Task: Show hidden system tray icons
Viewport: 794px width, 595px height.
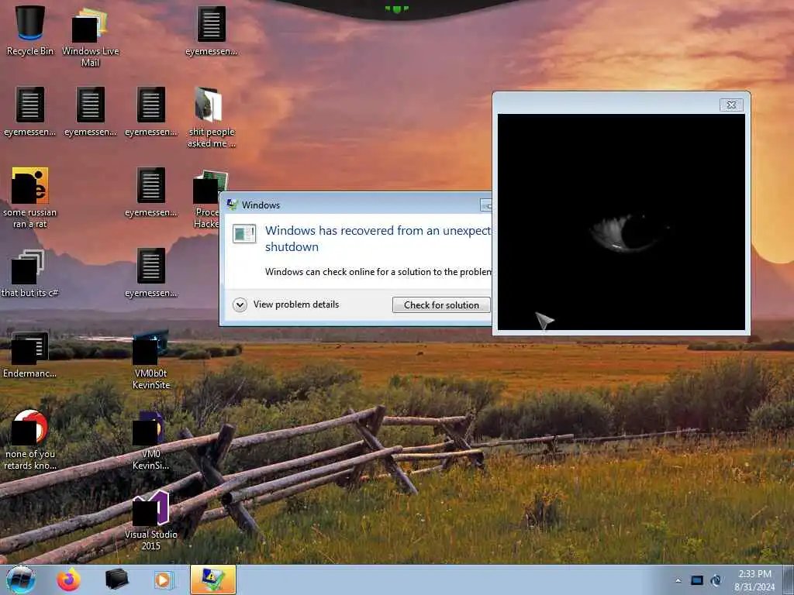Action: [678, 580]
